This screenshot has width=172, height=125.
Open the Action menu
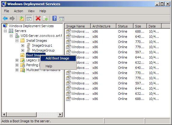click(18, 11)
